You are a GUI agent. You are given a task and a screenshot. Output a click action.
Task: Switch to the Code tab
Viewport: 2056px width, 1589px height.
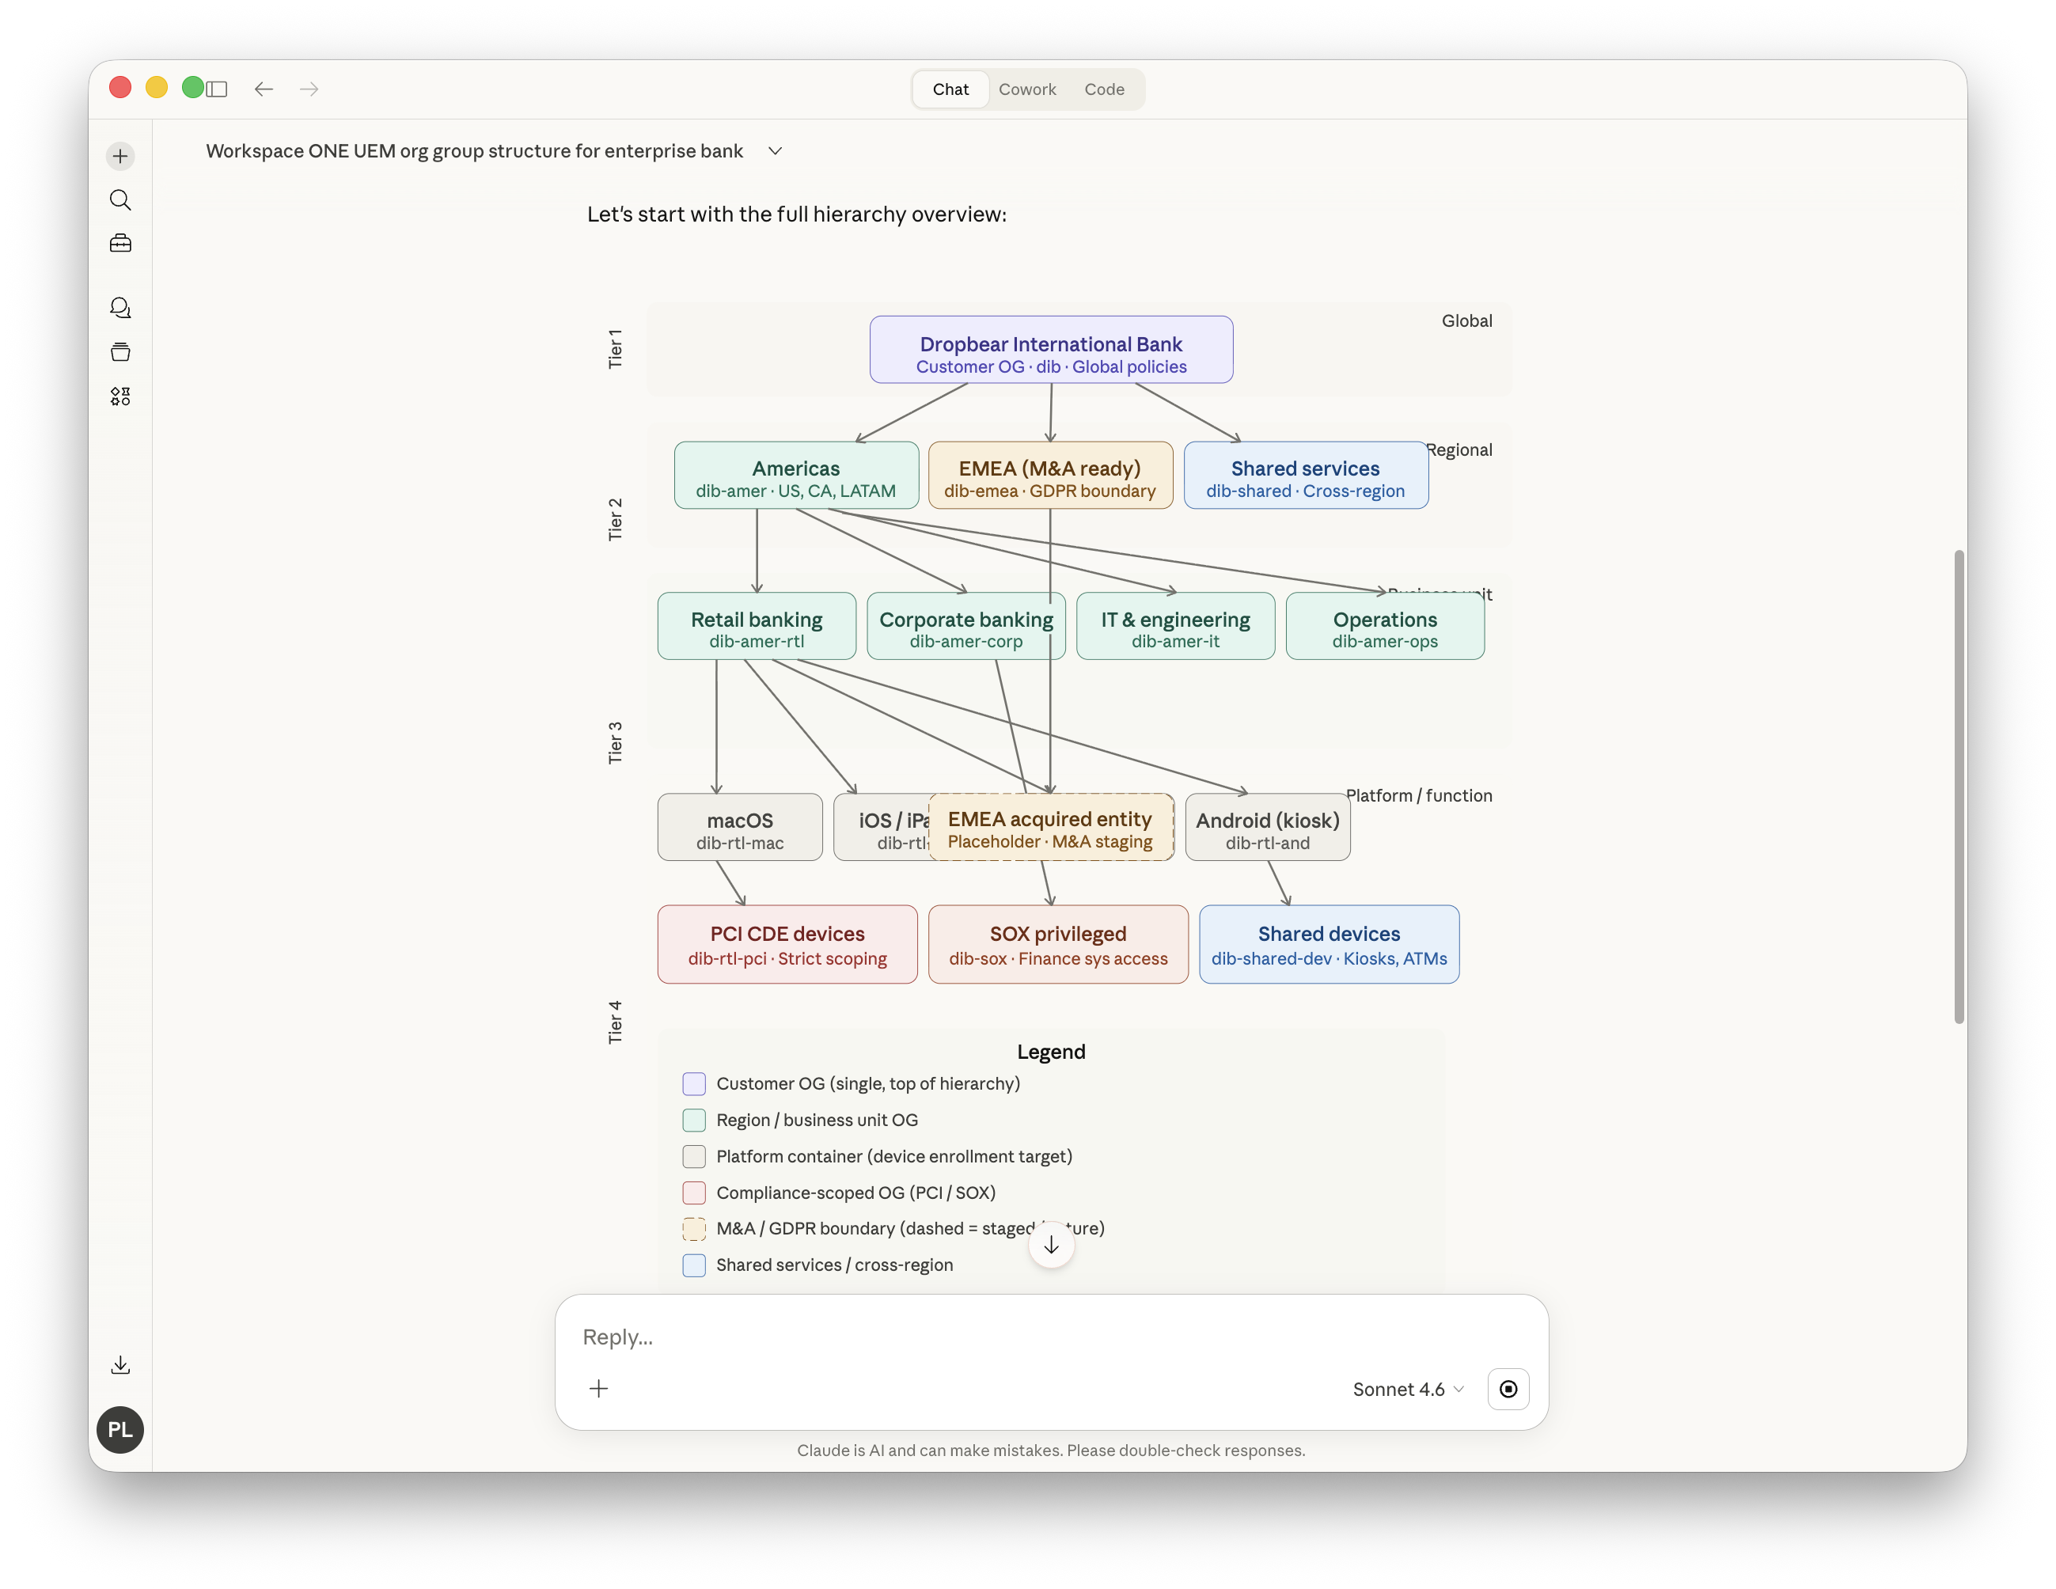click(1103, 89)
